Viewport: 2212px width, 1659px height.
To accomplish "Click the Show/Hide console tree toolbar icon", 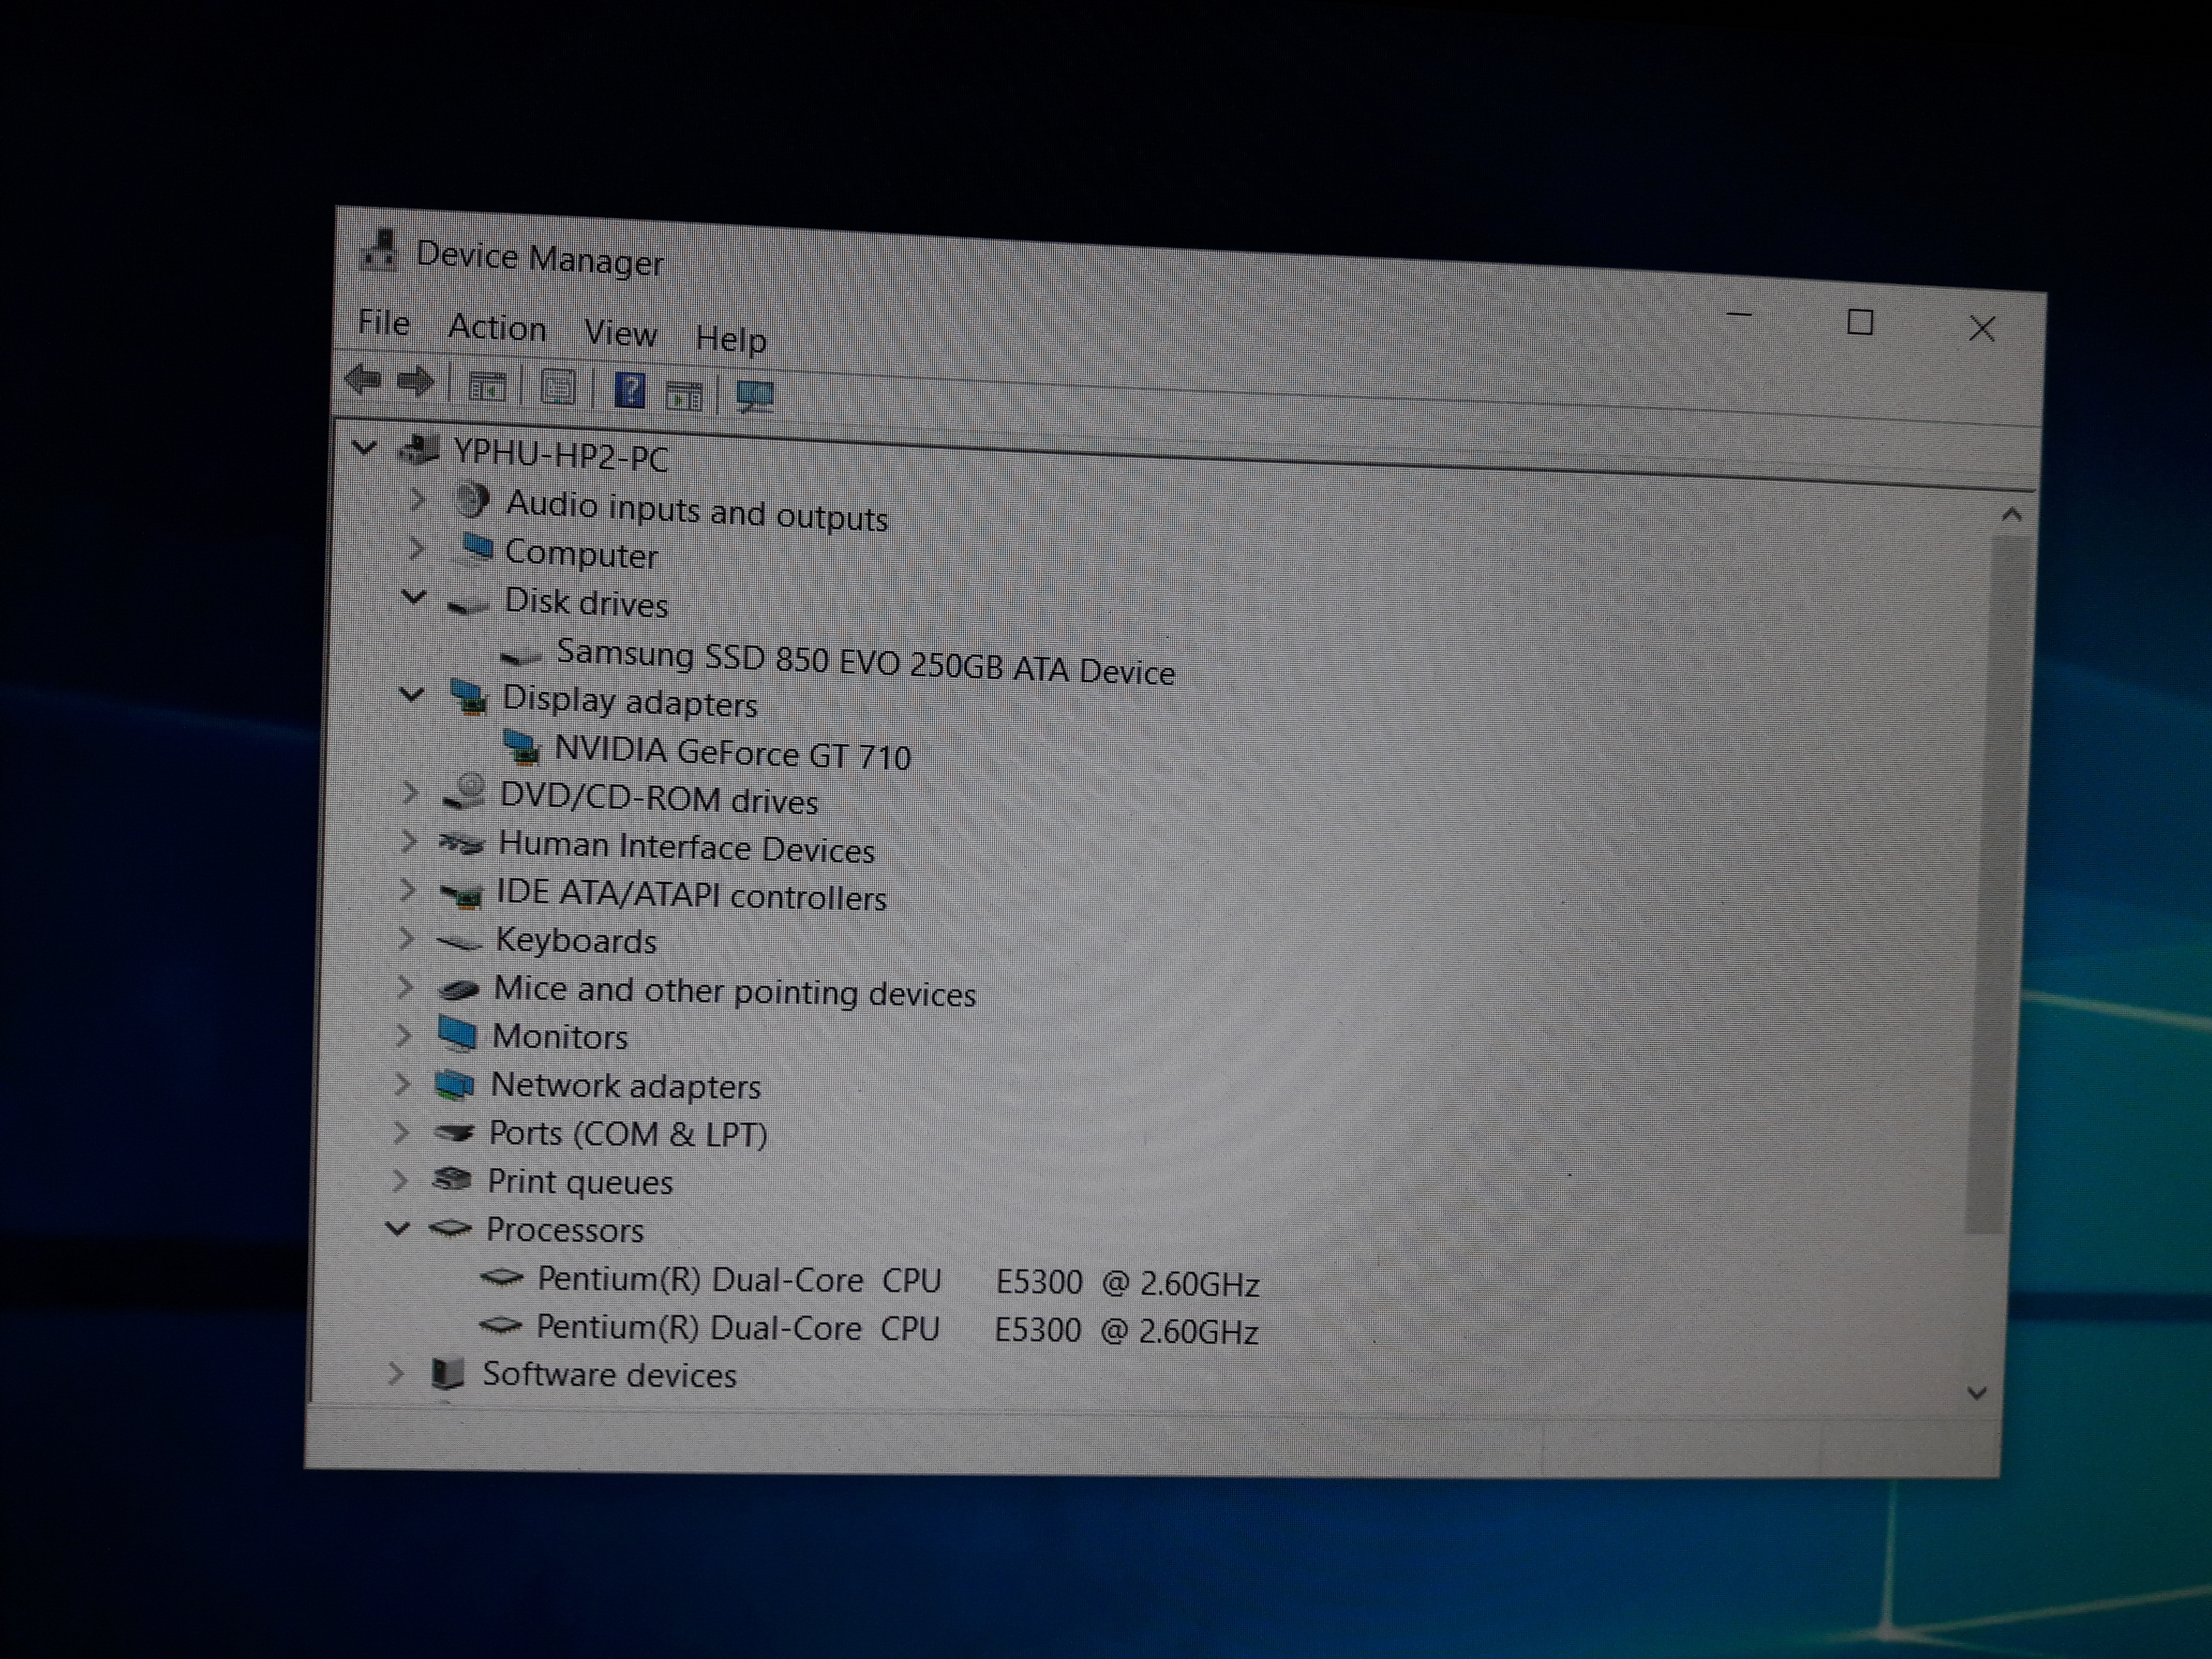I will (487, 386).
